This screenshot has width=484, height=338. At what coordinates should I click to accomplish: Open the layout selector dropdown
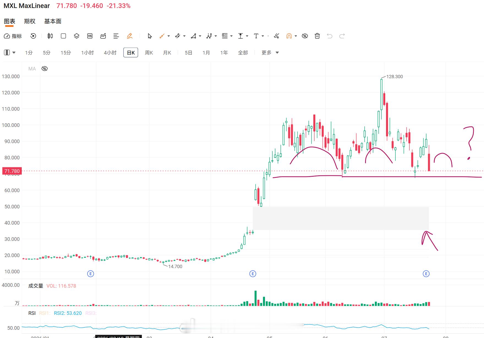pyautogui.click(x=10, y=53)
